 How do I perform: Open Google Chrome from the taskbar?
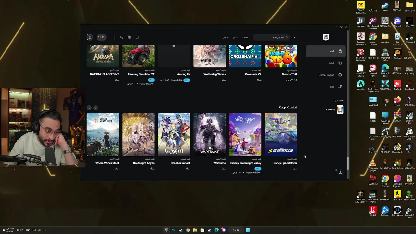tap(188, 230)
